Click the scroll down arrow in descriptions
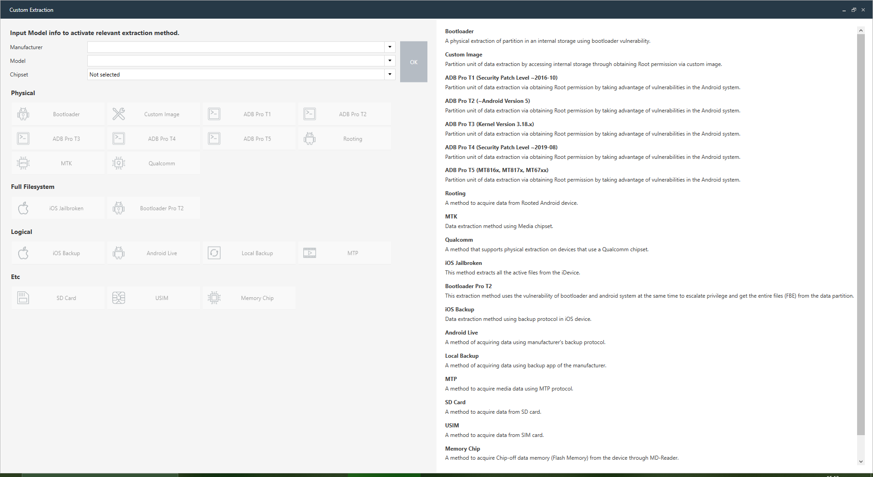Screen dimensions: 873x477 coord(861,461)
